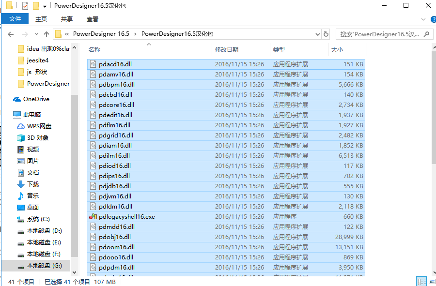Open the Quick Access Toolbar customize dropdown
Screen dimensions: 436x286
pyautogui.click(x=45, y=6)
